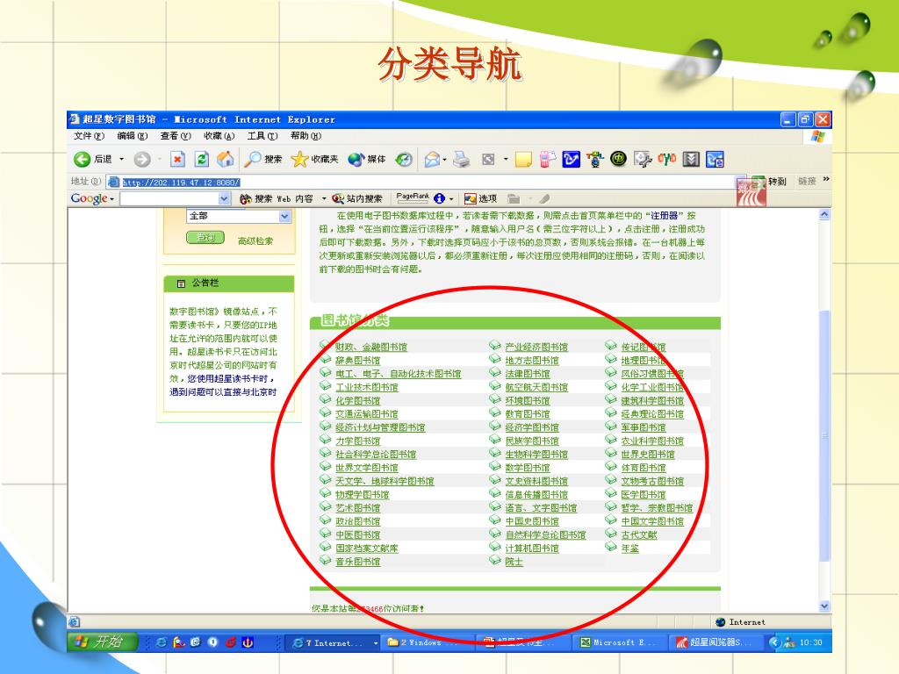The image size is (899, 674).
Task: Click the Windows 开始 Start button
Action: (x=104, y=642)
